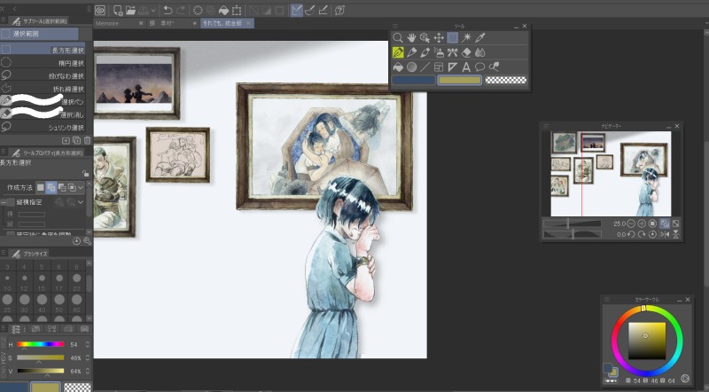Click the Fill command in top toolbar
Image resolution: width=709 pixels, height=392 pixels.
click(x=224, y=10)
